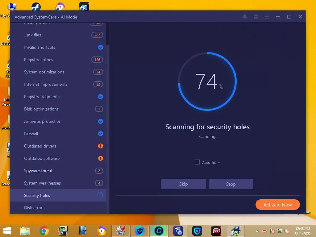Click the Spyware threats badge 2
The image size is (316, 237).
tap(99, 171)
